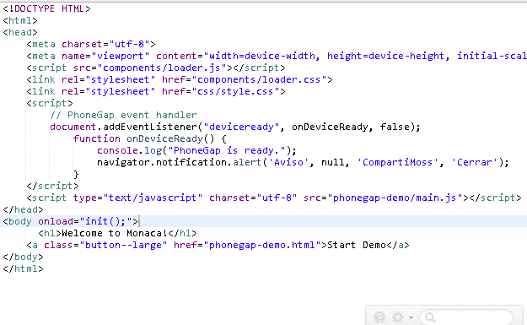The width and height of the screenshot is (527, 325).
Task: Click the 'Aviso' string
Action: (288, 162)
